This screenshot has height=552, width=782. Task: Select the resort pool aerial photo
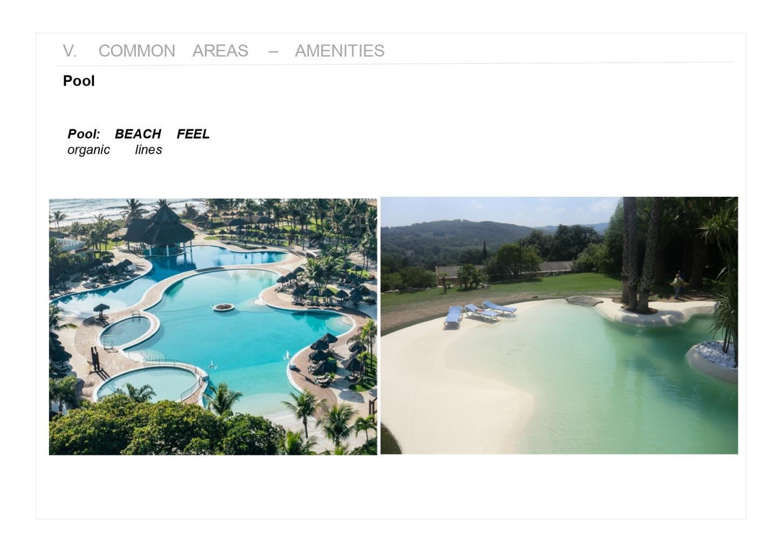(x=213, y=327)
